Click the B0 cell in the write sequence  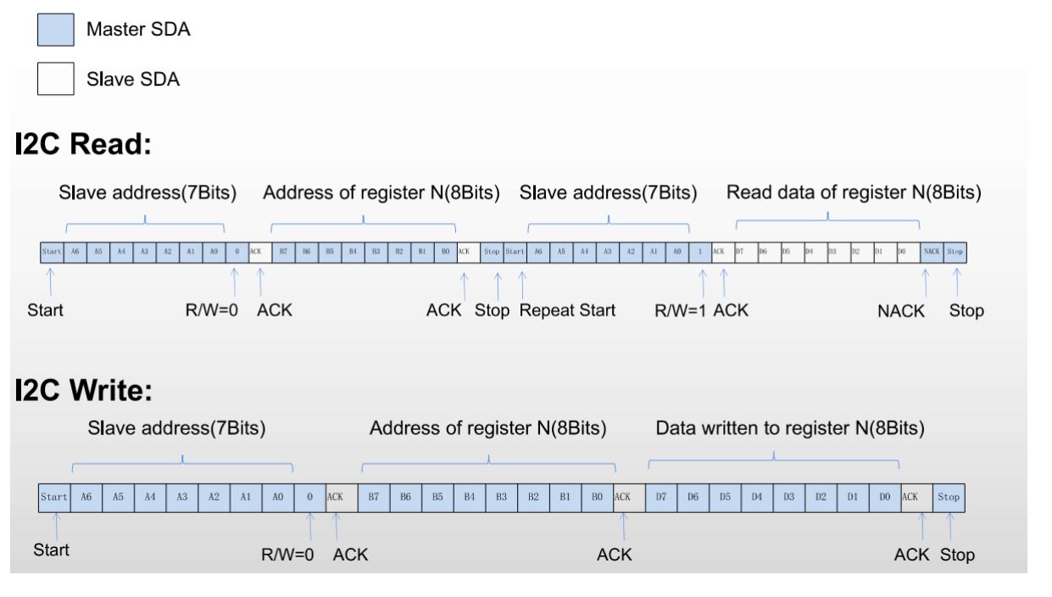[598, 497]
